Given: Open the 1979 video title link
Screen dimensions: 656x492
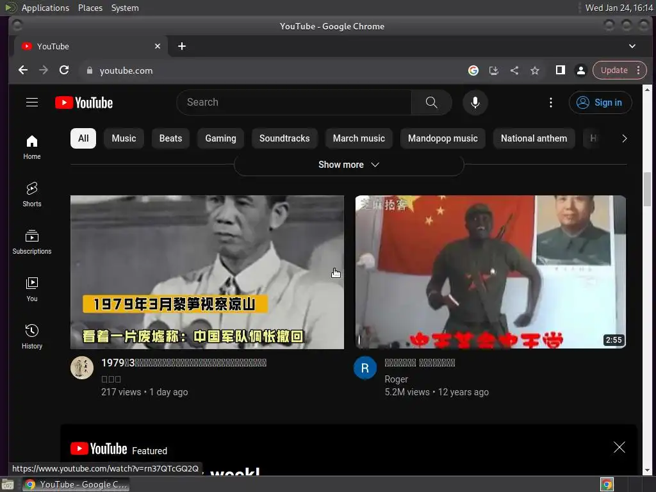Looking at the screenshot, I should click(184, 363).
